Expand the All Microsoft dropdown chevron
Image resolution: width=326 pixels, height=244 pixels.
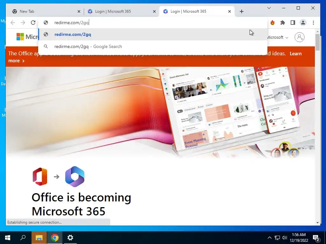point(287,37)
